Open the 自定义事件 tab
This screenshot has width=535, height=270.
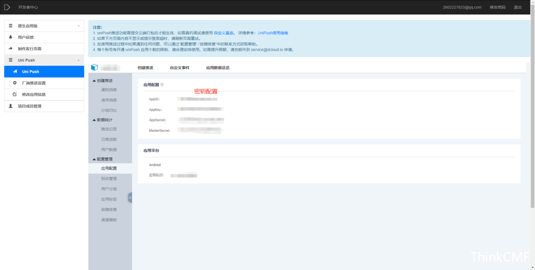click(x=179, y=67)
